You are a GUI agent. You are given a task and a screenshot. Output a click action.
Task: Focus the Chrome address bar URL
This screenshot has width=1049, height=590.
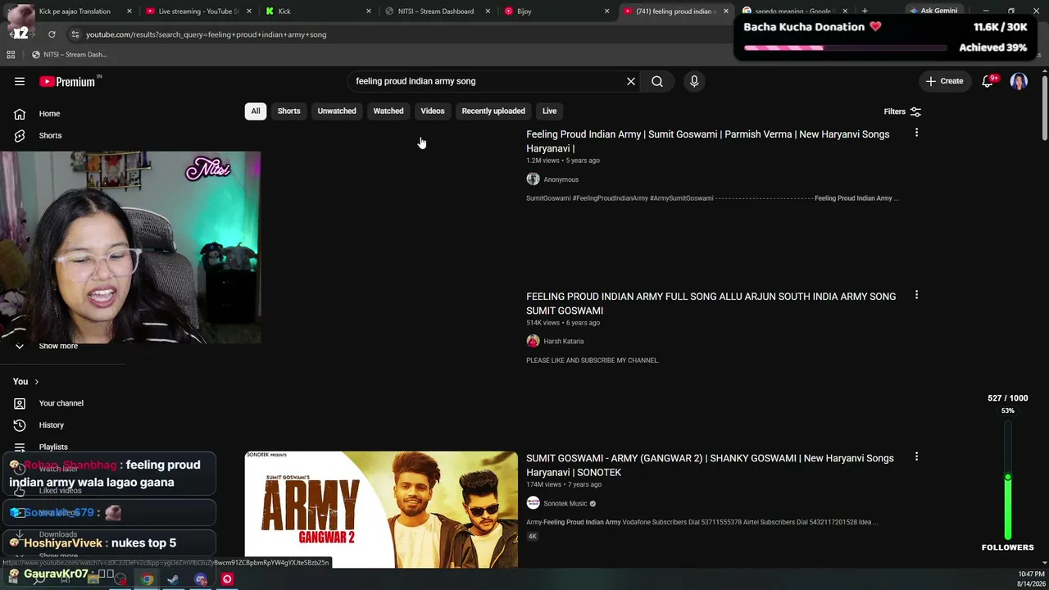(206, 34)
